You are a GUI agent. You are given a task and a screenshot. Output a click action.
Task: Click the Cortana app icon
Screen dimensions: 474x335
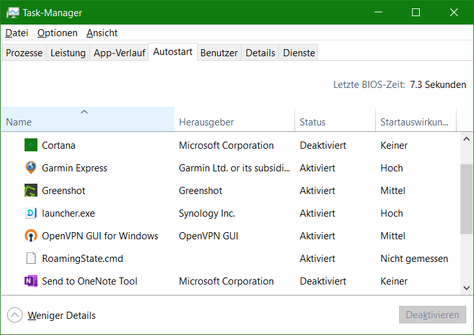point(31,145)
